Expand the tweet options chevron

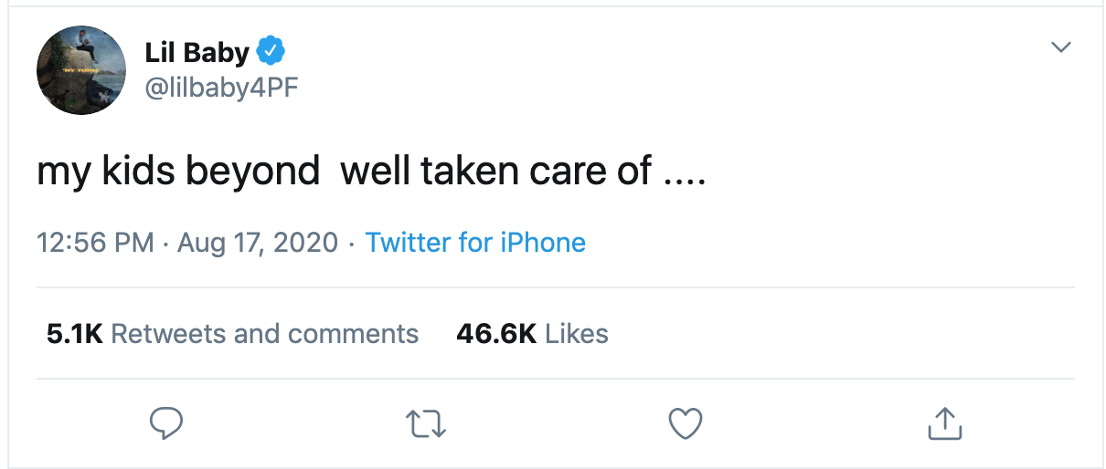tap(1060, 47)
